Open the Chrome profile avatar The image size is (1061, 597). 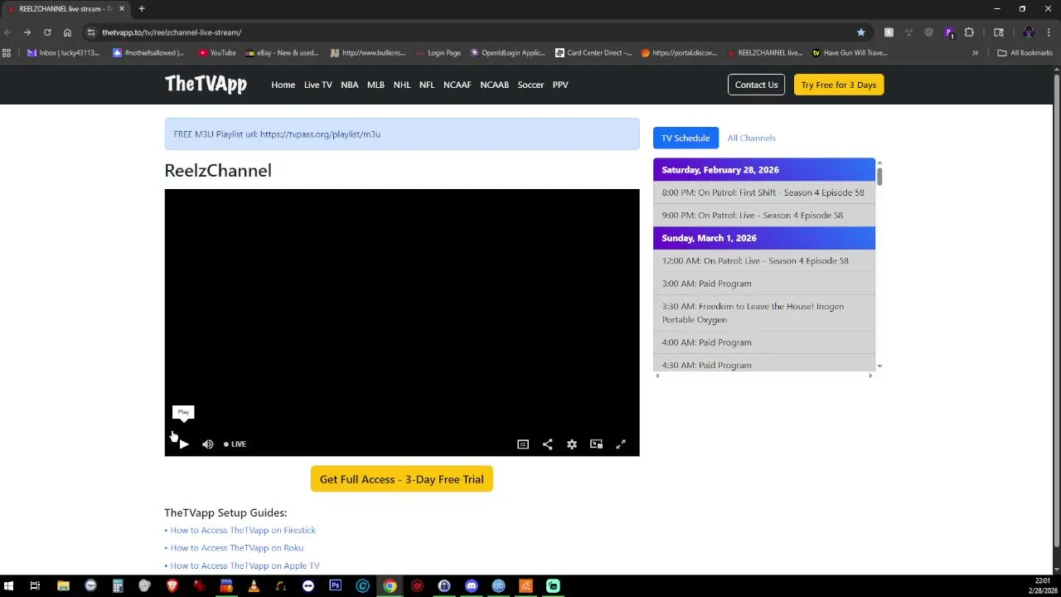click(x=1029, y=32)
